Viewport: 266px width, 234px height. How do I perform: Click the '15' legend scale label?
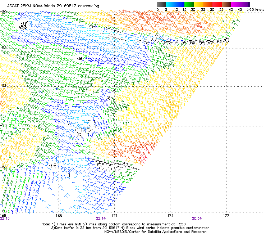[184, 10]
